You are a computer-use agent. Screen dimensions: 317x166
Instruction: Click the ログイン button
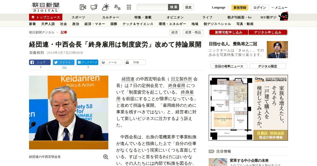260,8
